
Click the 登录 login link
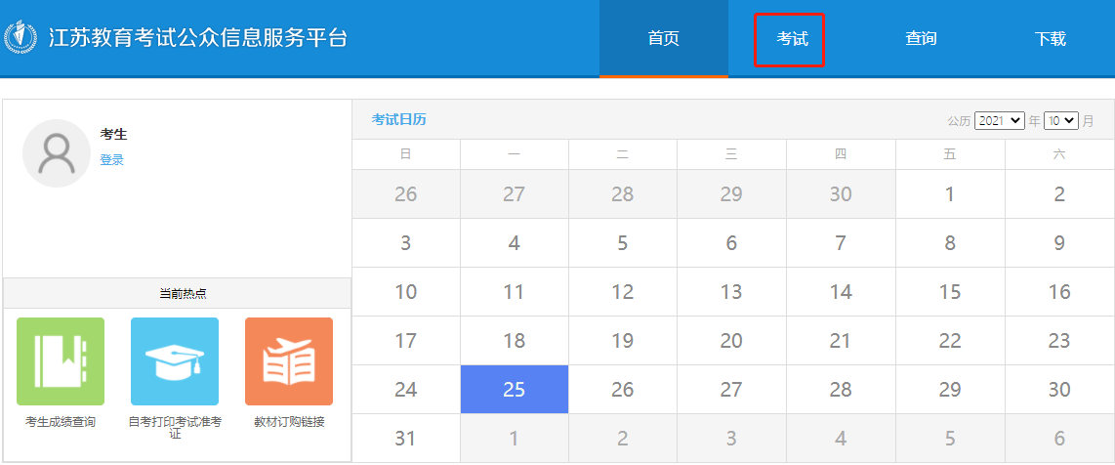point(111,160)
